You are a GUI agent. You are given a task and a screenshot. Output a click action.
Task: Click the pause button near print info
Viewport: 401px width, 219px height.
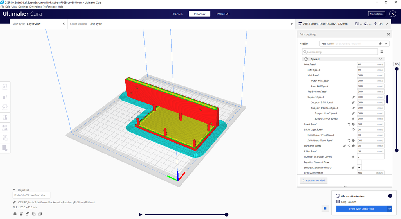[325, 208]
